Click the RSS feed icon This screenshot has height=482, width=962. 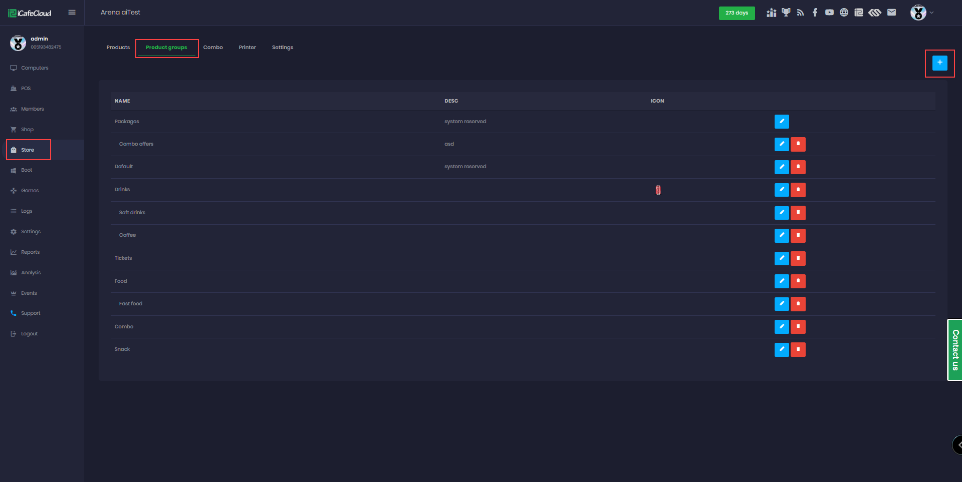[x=800, y=13]
